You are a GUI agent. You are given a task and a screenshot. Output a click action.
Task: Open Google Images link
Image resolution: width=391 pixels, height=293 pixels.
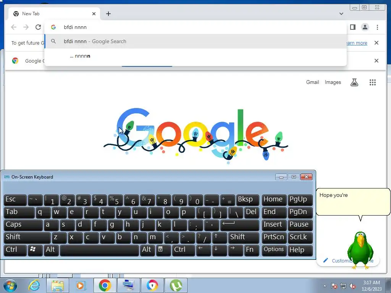coord(333,82)
